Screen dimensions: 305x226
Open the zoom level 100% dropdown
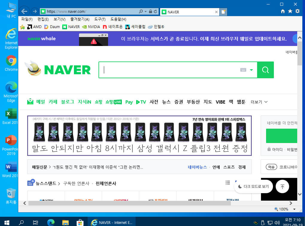294,209
